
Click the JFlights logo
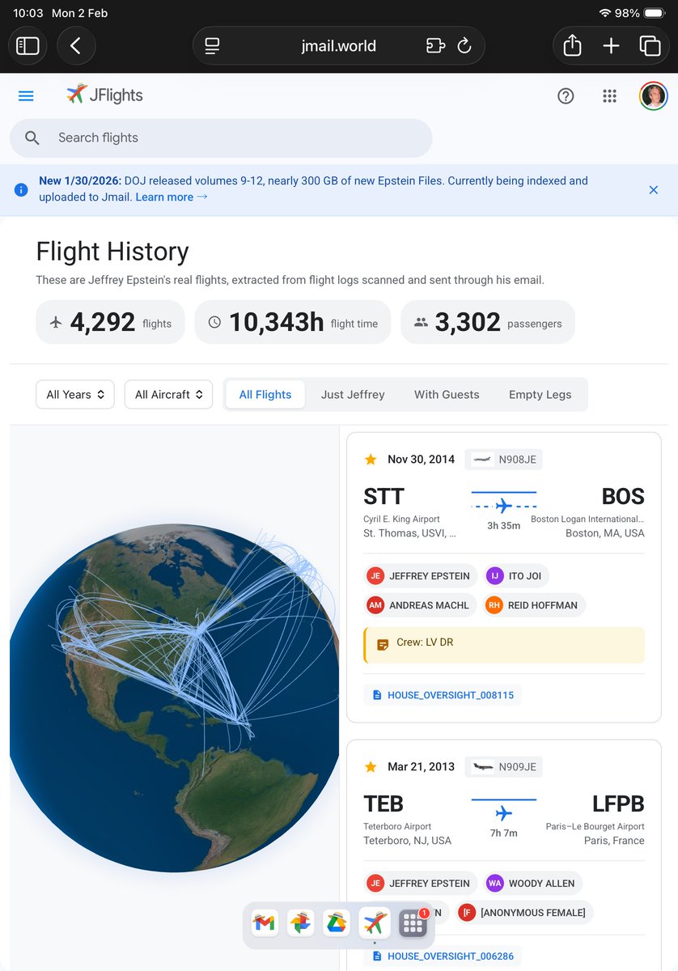104,95
